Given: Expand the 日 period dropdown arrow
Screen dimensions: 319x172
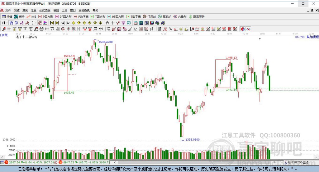Looking at the screenshot, I should (x=7, y=23).
